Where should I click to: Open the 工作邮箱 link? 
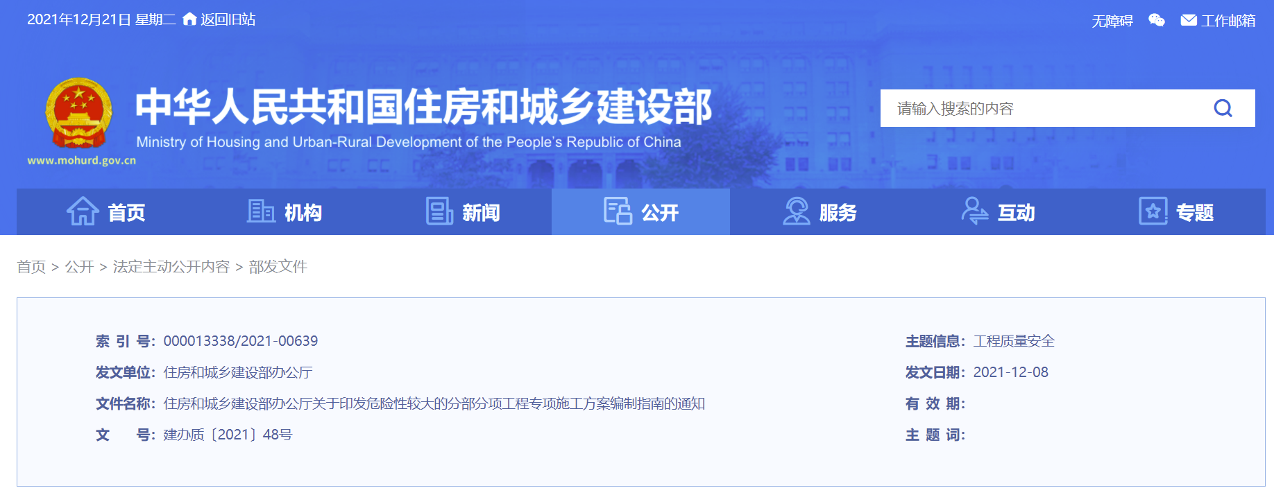1228,21
